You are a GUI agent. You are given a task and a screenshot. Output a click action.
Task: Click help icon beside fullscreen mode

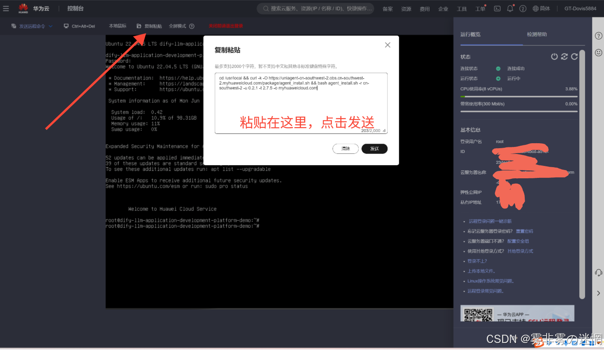click(192, 26)
